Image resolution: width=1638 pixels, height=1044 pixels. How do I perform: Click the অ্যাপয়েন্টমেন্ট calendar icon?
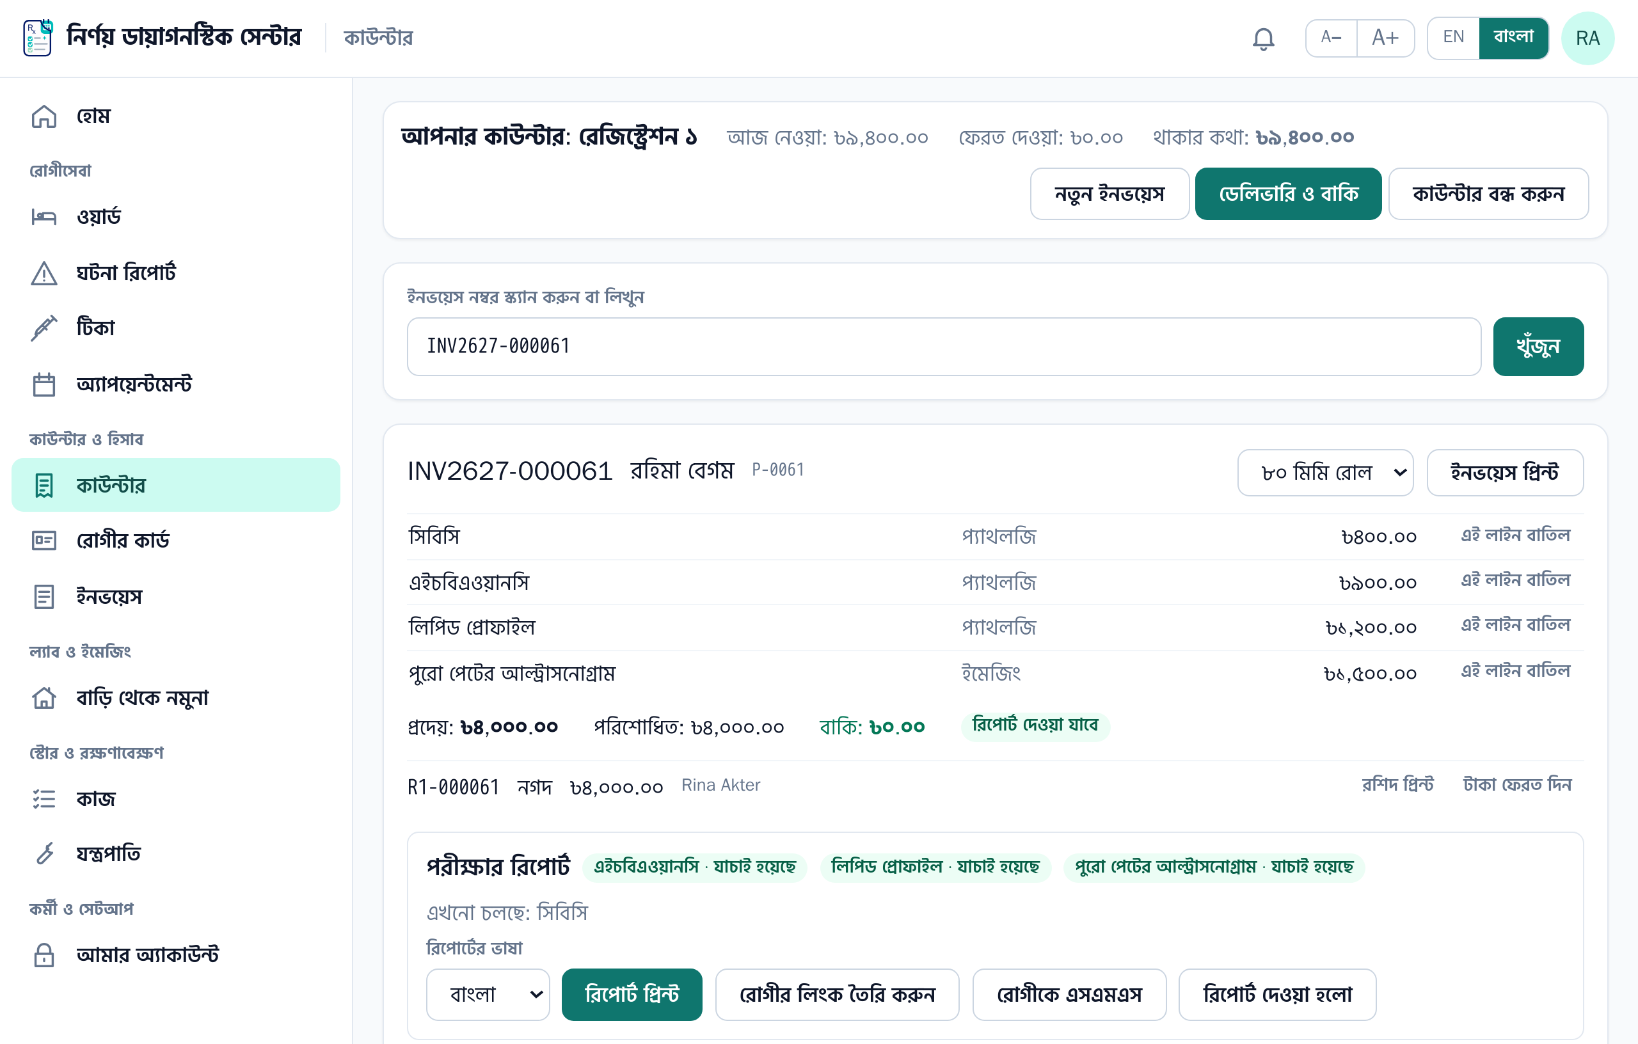44,384
